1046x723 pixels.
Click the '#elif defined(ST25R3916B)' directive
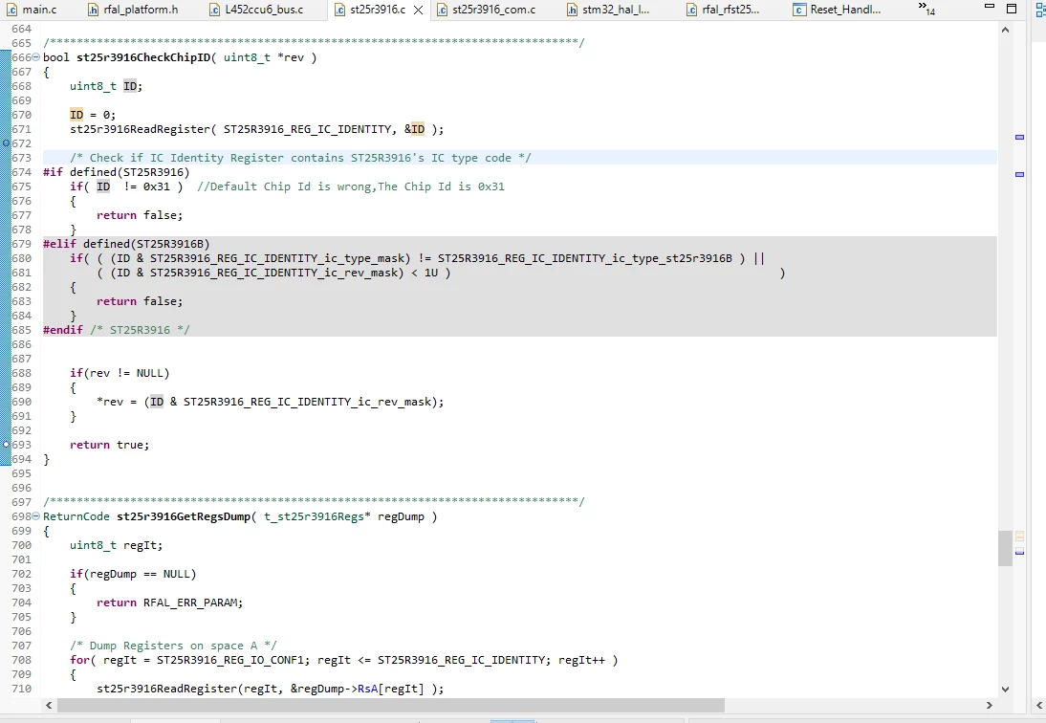click(x=127, y=244)
